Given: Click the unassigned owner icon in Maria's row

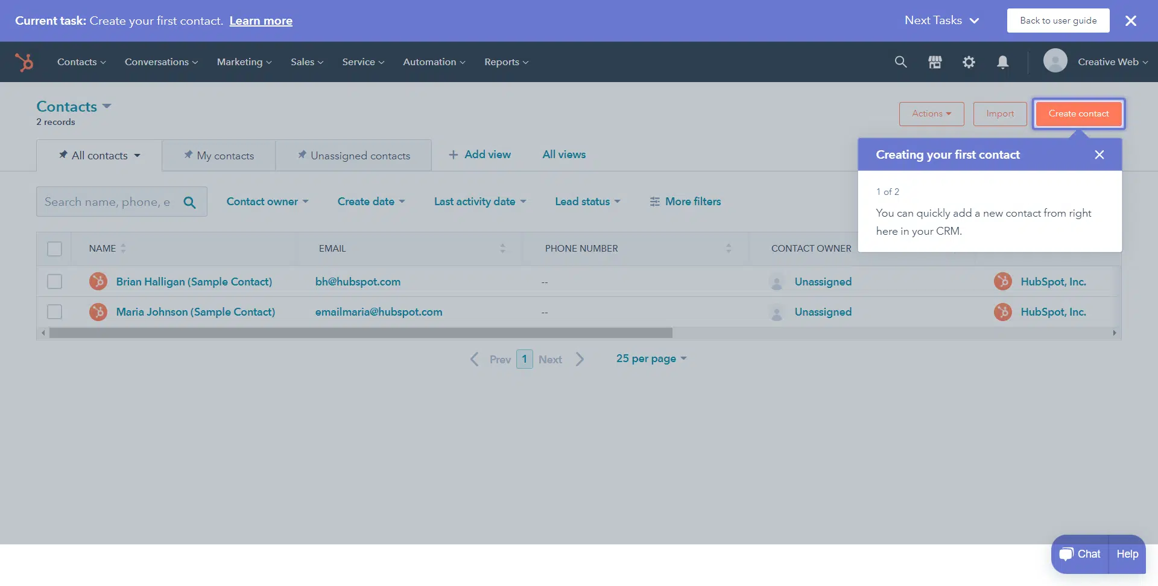Looking at the screenshot, I should tap(777, 312).
